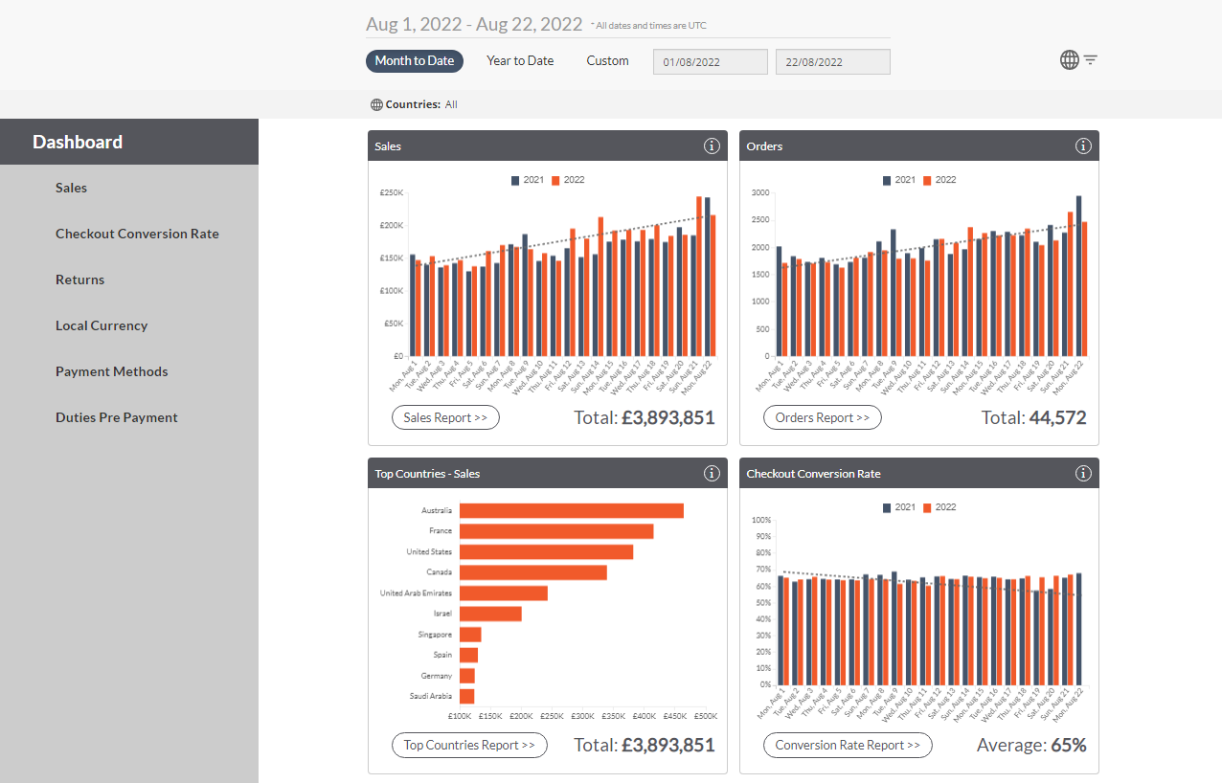Open the Sales chart info icon
The width and height of the screenshot is (1222, 783).
[712, 146]
